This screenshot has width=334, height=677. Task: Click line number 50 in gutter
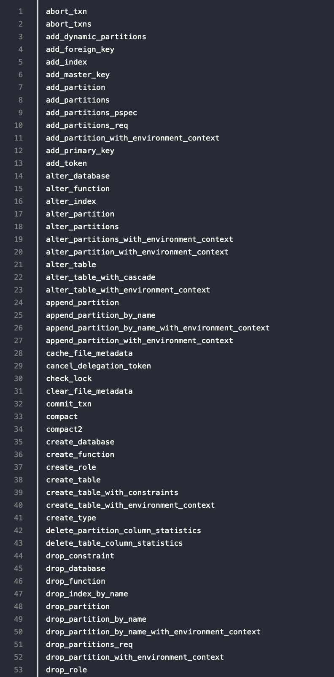pos(19,632)
